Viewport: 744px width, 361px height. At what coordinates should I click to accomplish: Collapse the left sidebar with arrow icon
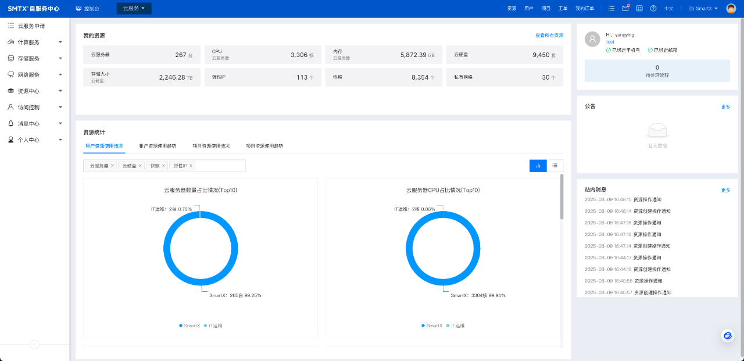point(34,345)
